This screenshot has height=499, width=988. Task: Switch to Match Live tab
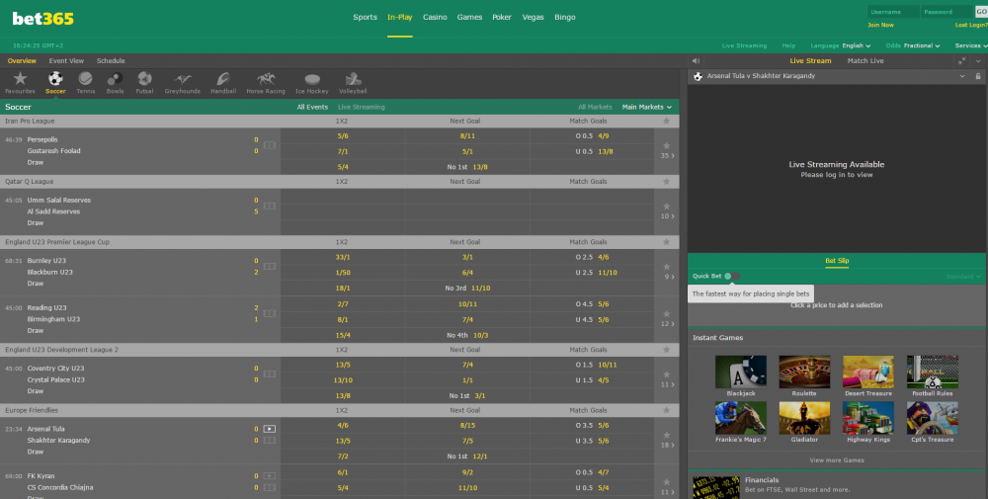pos(865,61)
